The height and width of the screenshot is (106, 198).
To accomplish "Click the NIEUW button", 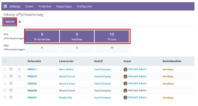I will [10, 22].
